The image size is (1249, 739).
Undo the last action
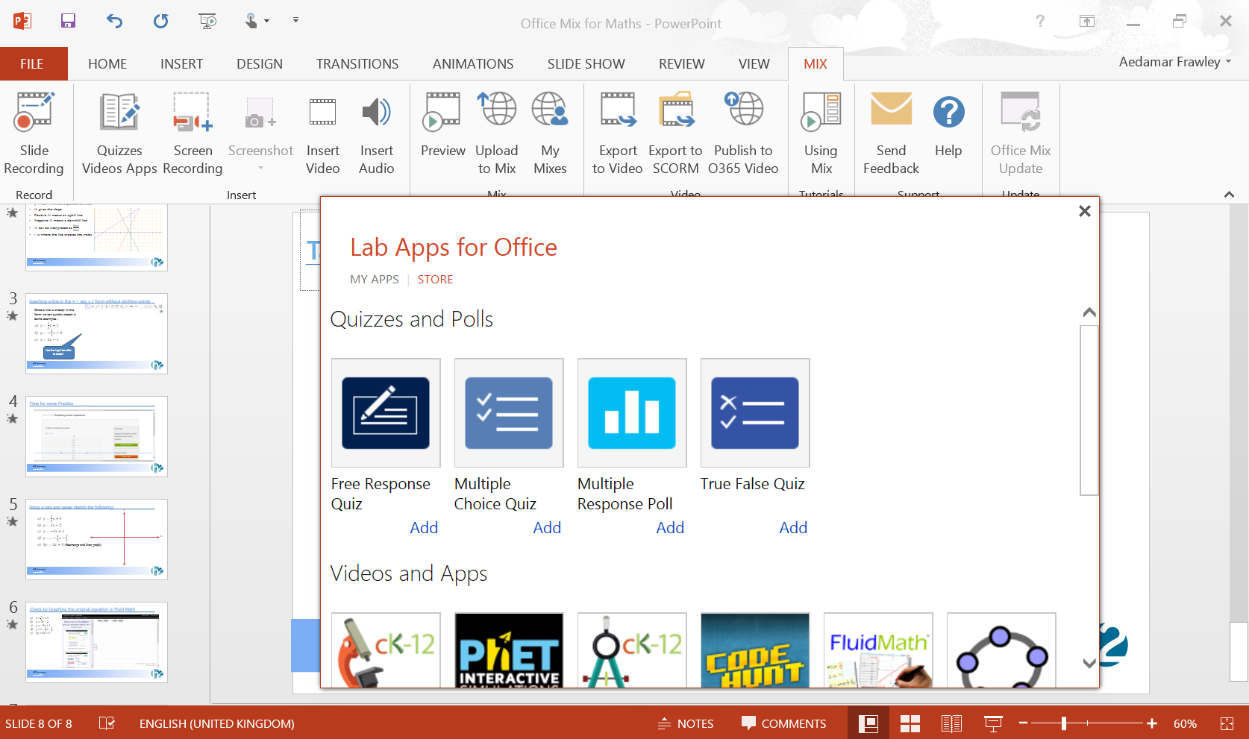tap(114, 21)
